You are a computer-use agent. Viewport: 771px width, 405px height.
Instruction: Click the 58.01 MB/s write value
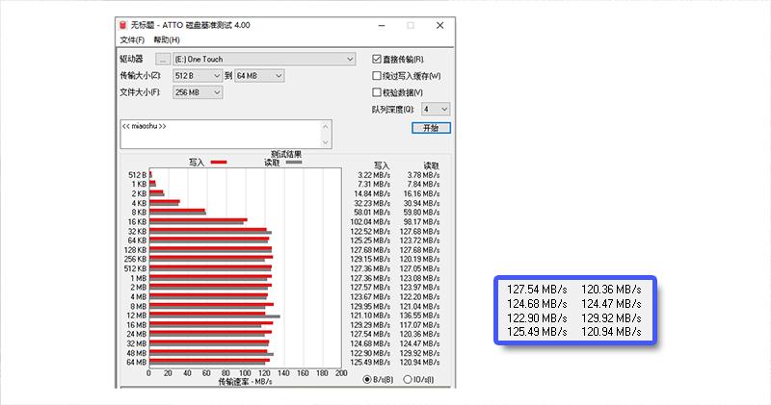[x=372, y=213]
